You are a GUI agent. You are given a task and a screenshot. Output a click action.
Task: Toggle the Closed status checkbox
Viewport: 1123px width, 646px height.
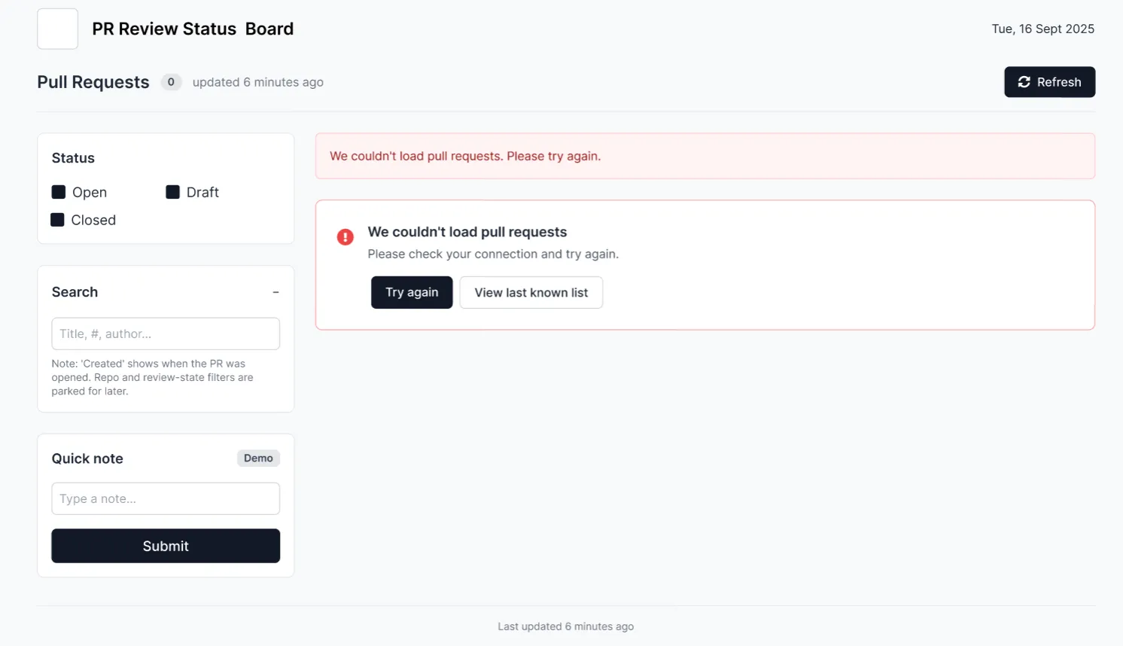57,220
